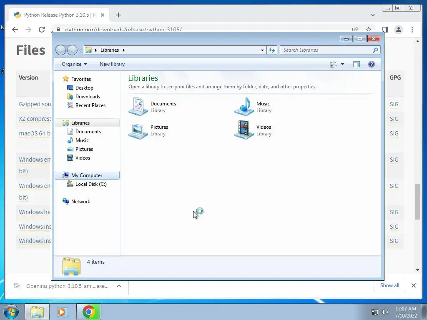Select Libraries node in navigation pane

[x=87, y=123]
